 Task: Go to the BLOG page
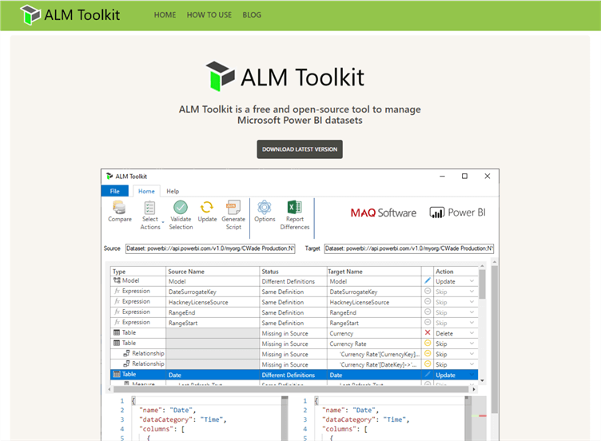pos(252,15)
